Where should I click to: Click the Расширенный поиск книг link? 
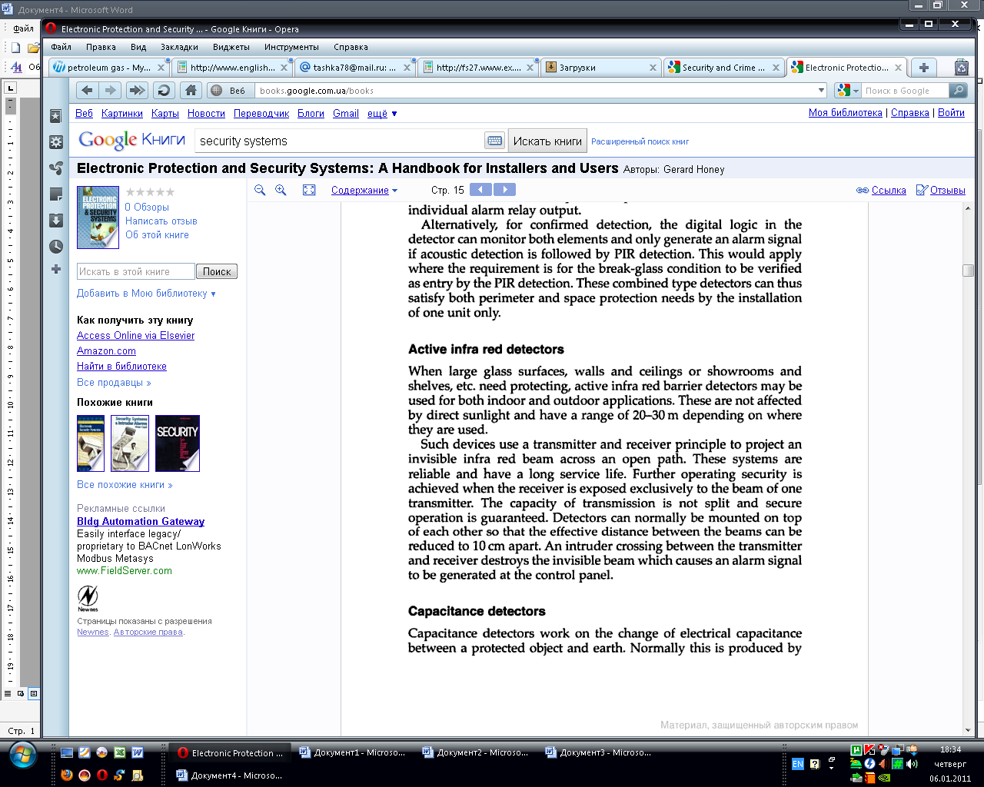click(640, 141)
